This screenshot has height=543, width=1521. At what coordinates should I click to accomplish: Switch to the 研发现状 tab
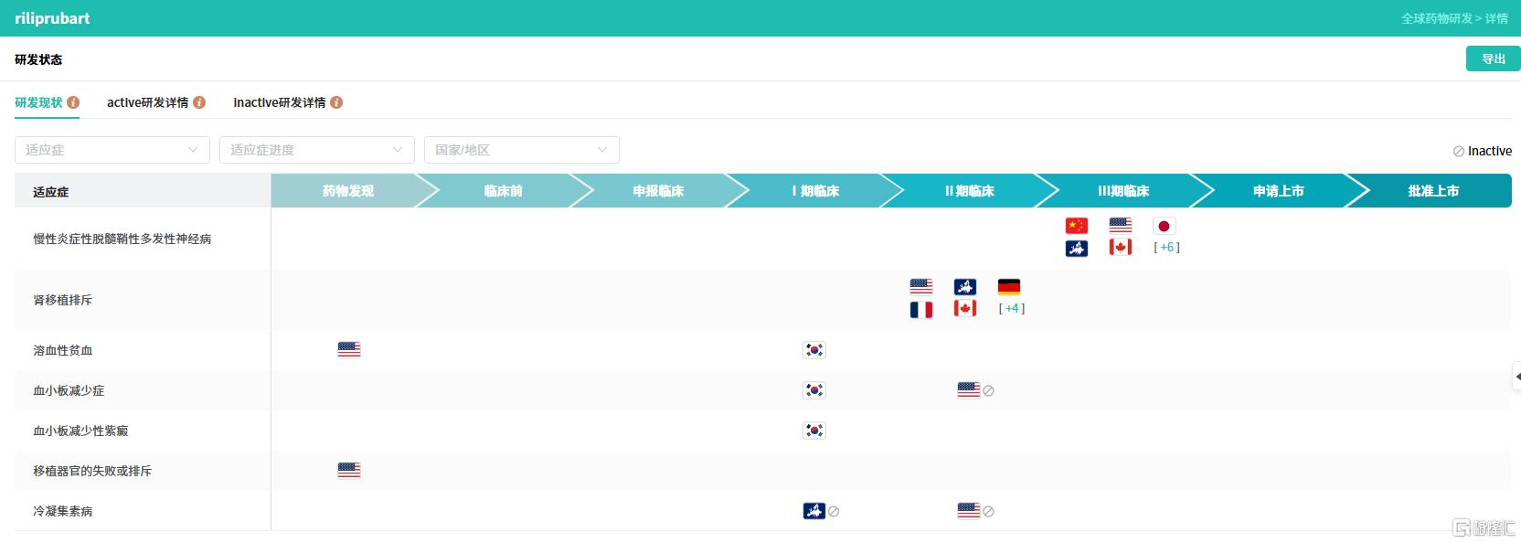38,102
